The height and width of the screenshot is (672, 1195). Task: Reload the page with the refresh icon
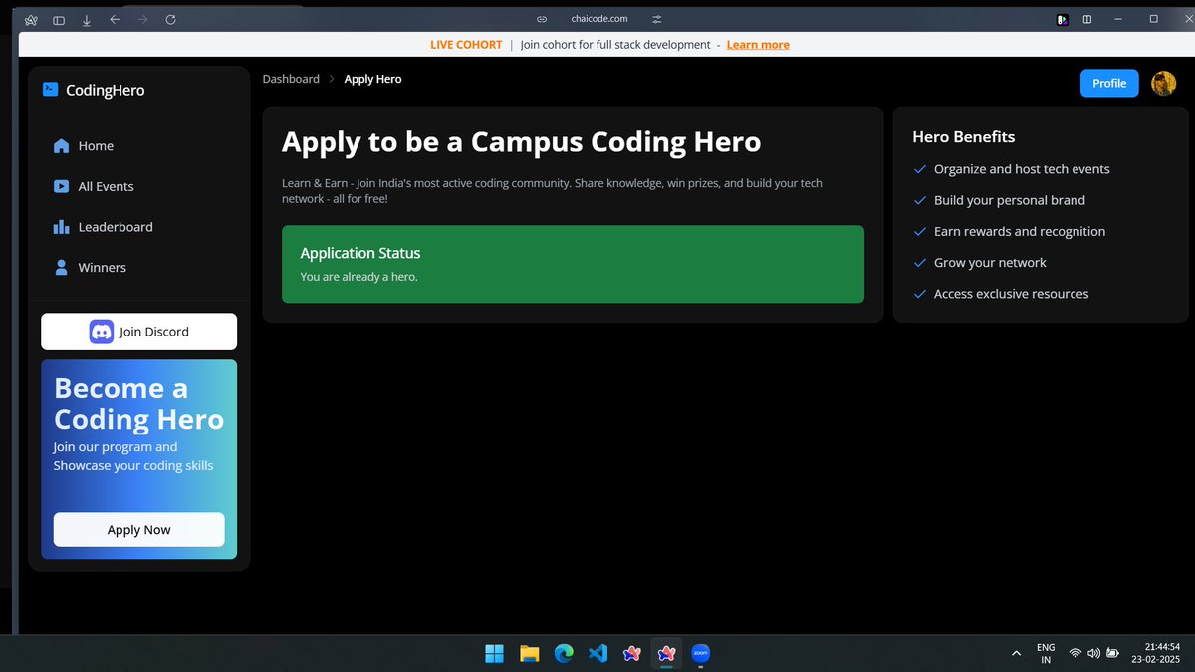(x=170, y=19)
